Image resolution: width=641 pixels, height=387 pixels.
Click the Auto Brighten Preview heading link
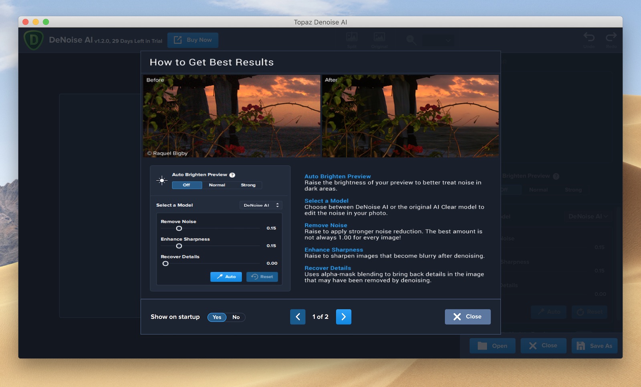338,176
